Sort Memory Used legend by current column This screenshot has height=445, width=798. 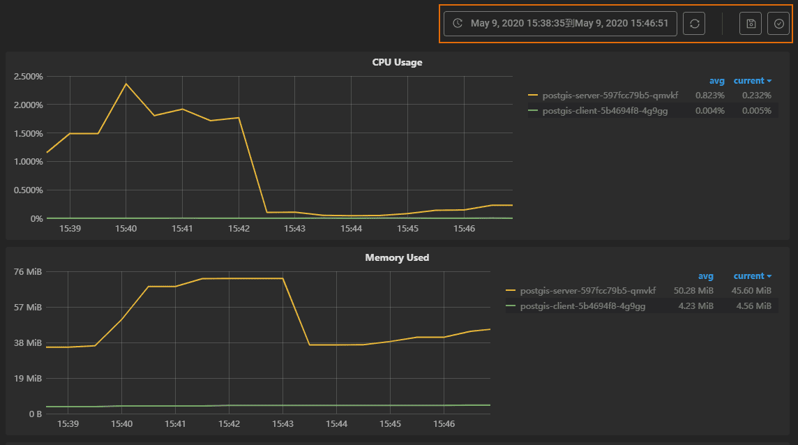pyautogui.click(x=752, y=276)
